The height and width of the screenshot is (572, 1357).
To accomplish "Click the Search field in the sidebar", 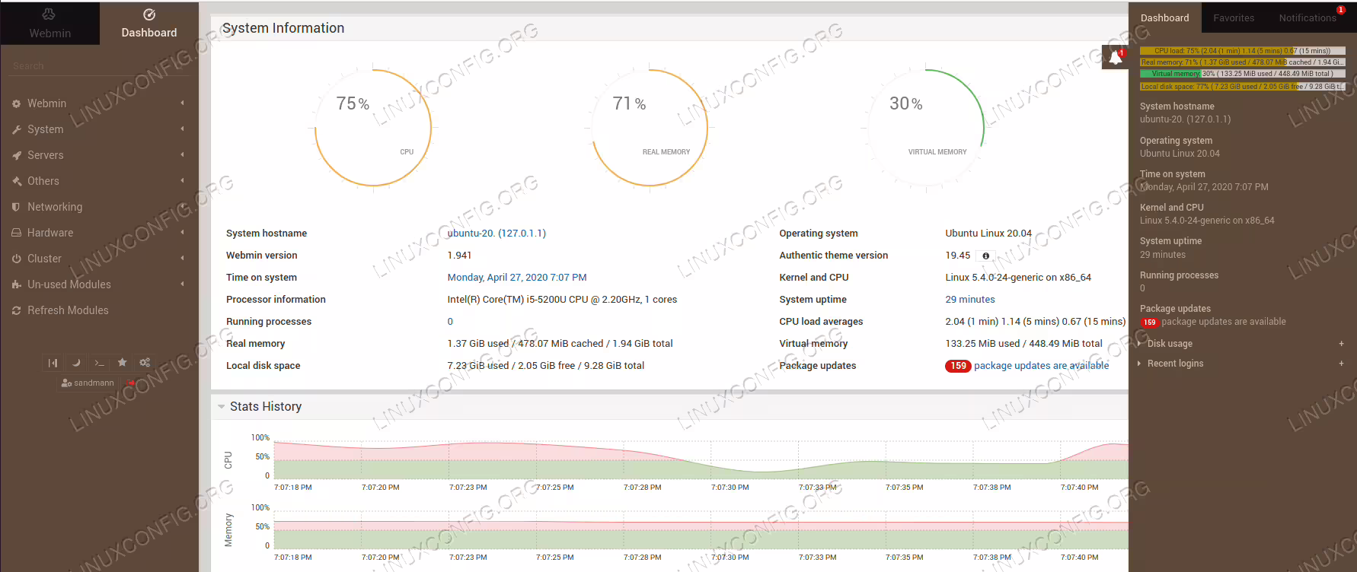I will (99, 66).
